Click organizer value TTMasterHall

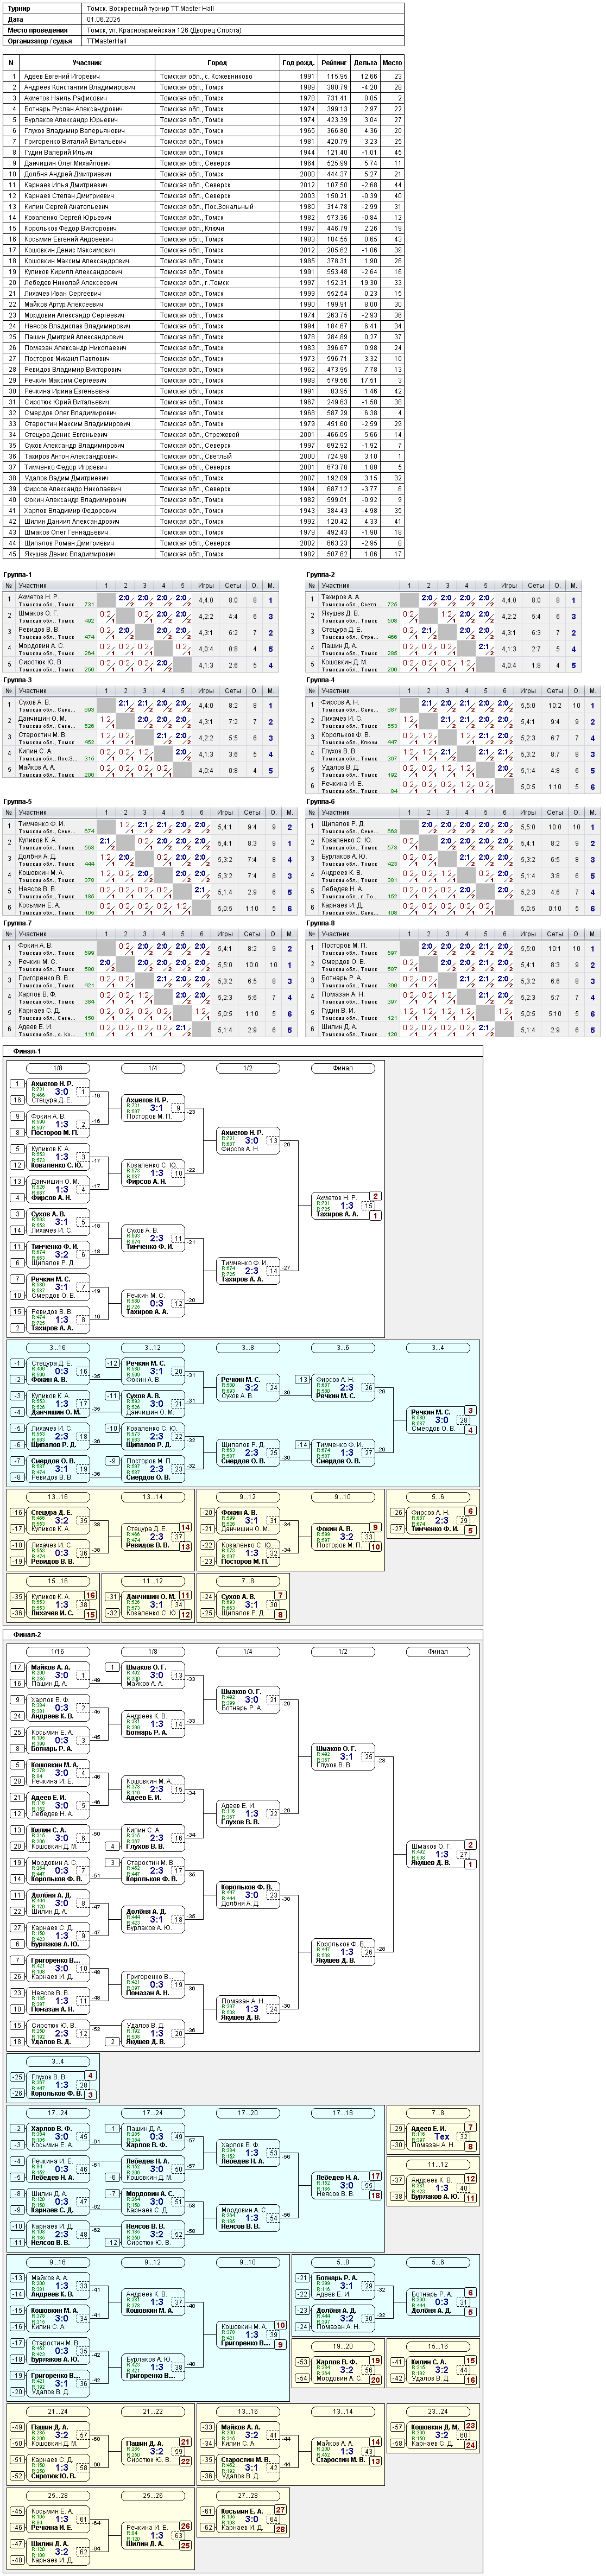click(107, 41)
